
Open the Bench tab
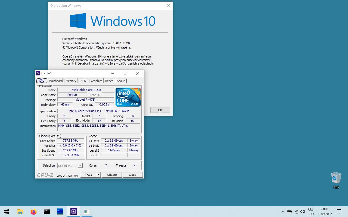tap(109, 81)
